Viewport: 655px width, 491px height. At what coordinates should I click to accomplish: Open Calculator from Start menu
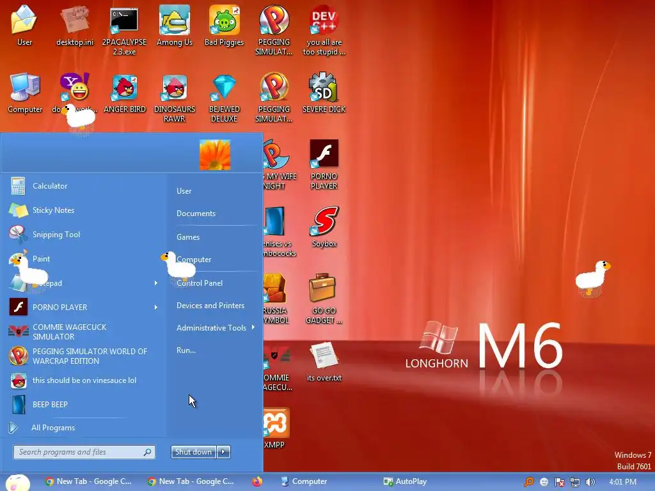[84, 186]
